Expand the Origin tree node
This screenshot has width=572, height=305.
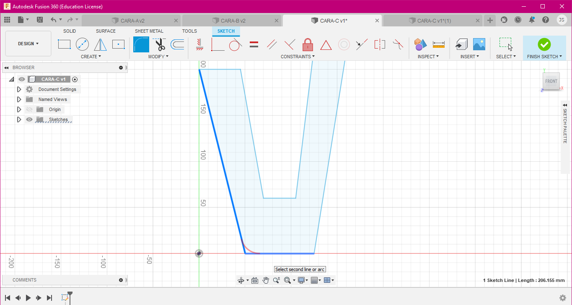[19, 109]
